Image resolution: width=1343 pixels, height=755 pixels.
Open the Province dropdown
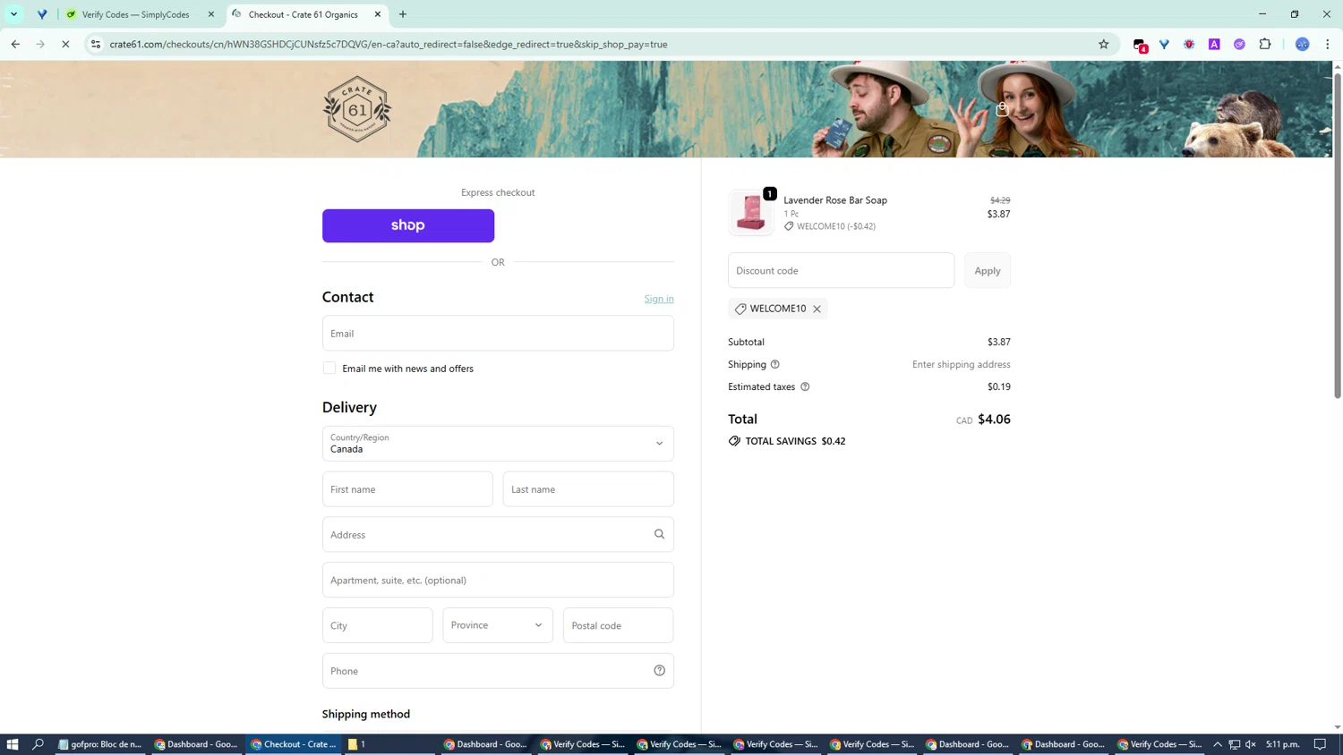pos(498,625)
